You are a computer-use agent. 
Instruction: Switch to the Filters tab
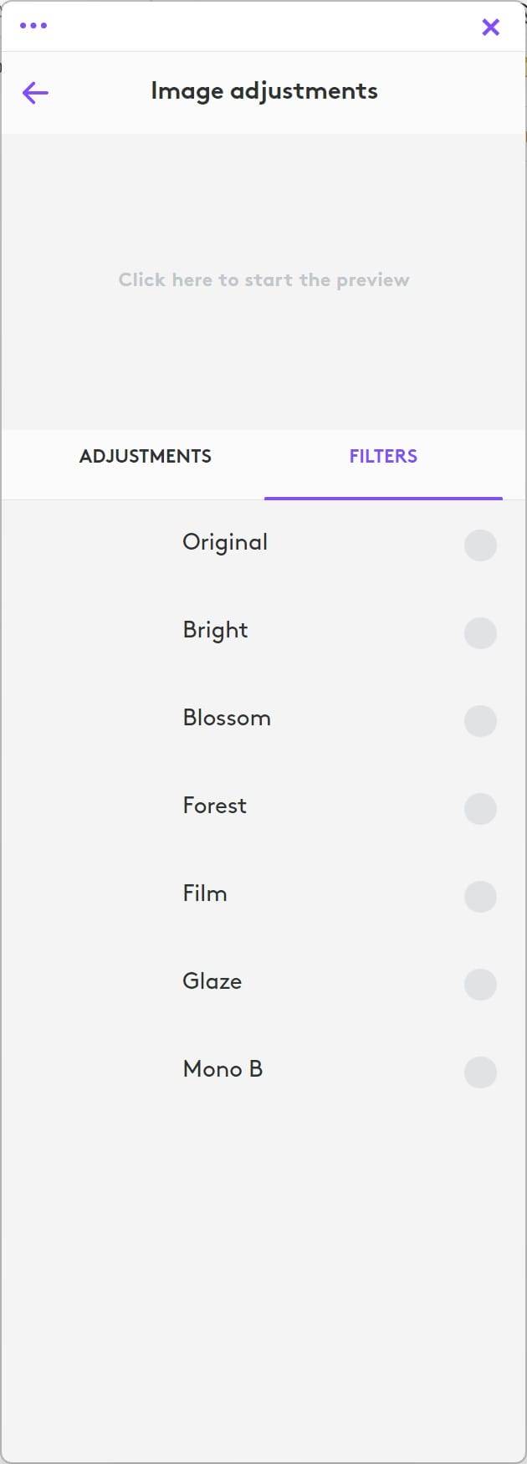point(383,457)
